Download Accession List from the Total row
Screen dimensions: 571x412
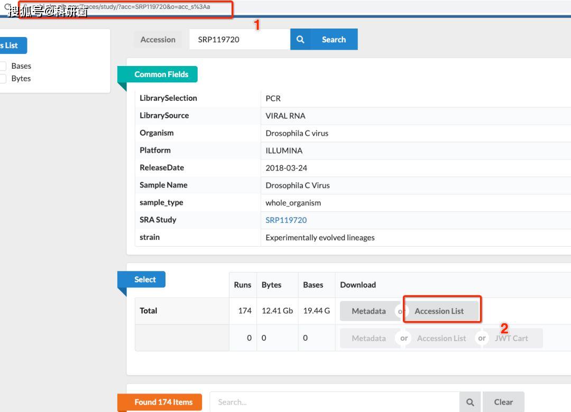(x=439, y=311)
